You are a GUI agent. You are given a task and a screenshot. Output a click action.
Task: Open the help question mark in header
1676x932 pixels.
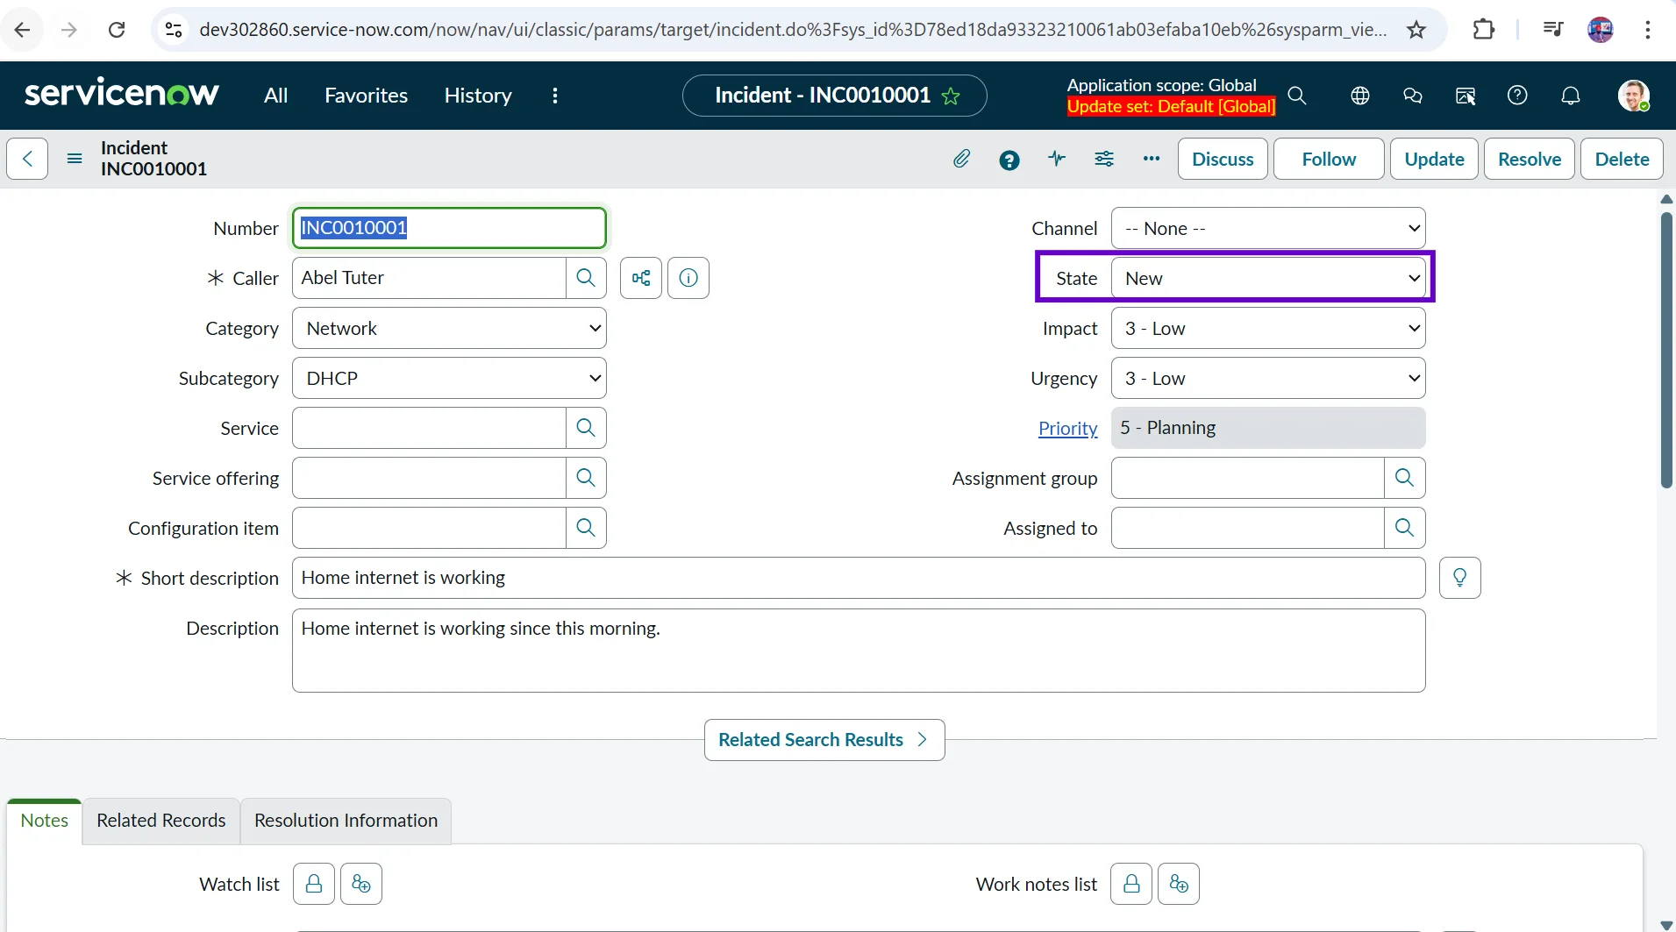(1517, 96)
